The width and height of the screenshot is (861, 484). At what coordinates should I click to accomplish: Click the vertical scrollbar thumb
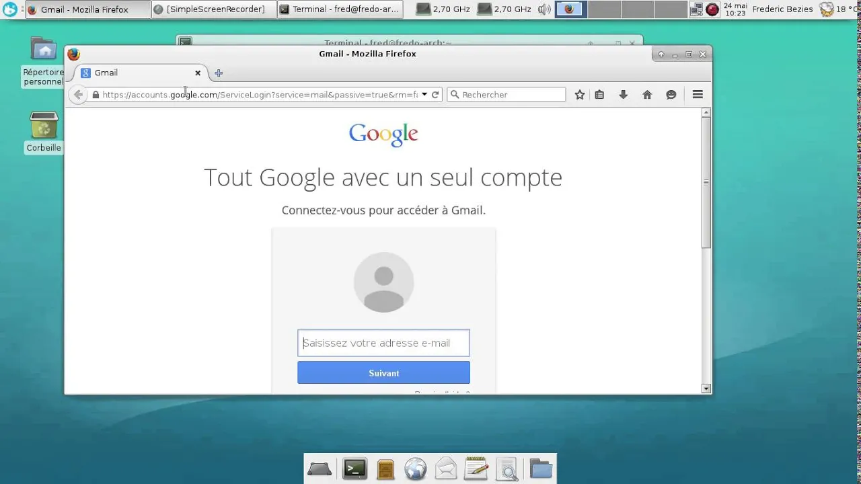tap(706, 183)
